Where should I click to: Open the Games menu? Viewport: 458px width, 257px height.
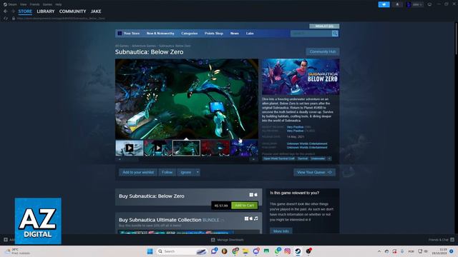(47, 4)
